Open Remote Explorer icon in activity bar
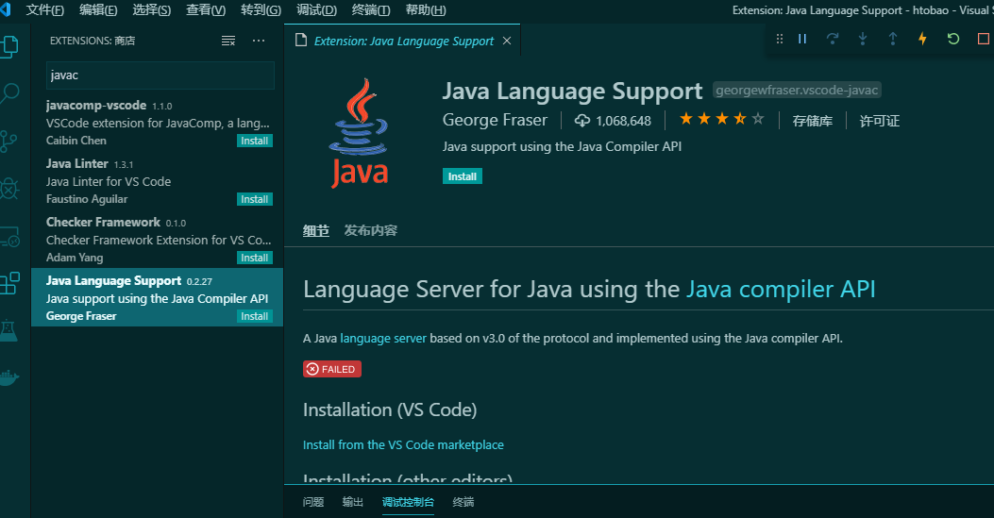The width and height of the screenshot is (994, 518). 9,236
